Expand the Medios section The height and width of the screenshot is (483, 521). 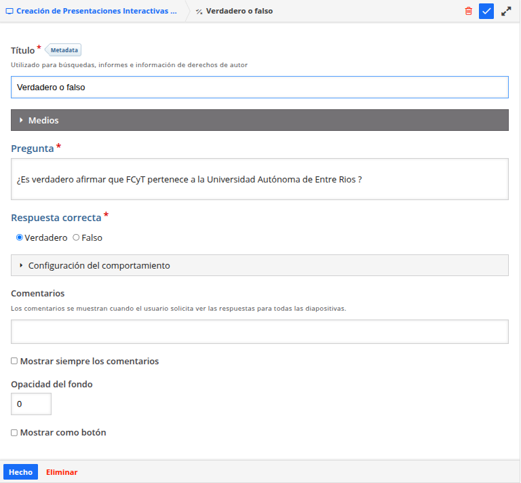click(260, 120)
